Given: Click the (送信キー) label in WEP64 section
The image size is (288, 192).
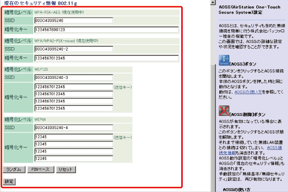Looking at the screenshot, I should (x=123, y=138).
